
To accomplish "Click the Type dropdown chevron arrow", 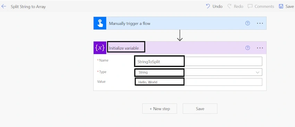I will click(x=258, y=72).
